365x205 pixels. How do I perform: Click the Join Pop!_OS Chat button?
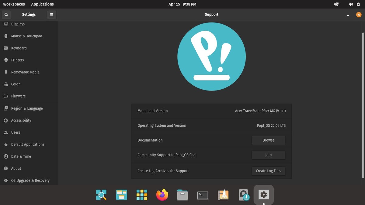click(x=268, y=155)
